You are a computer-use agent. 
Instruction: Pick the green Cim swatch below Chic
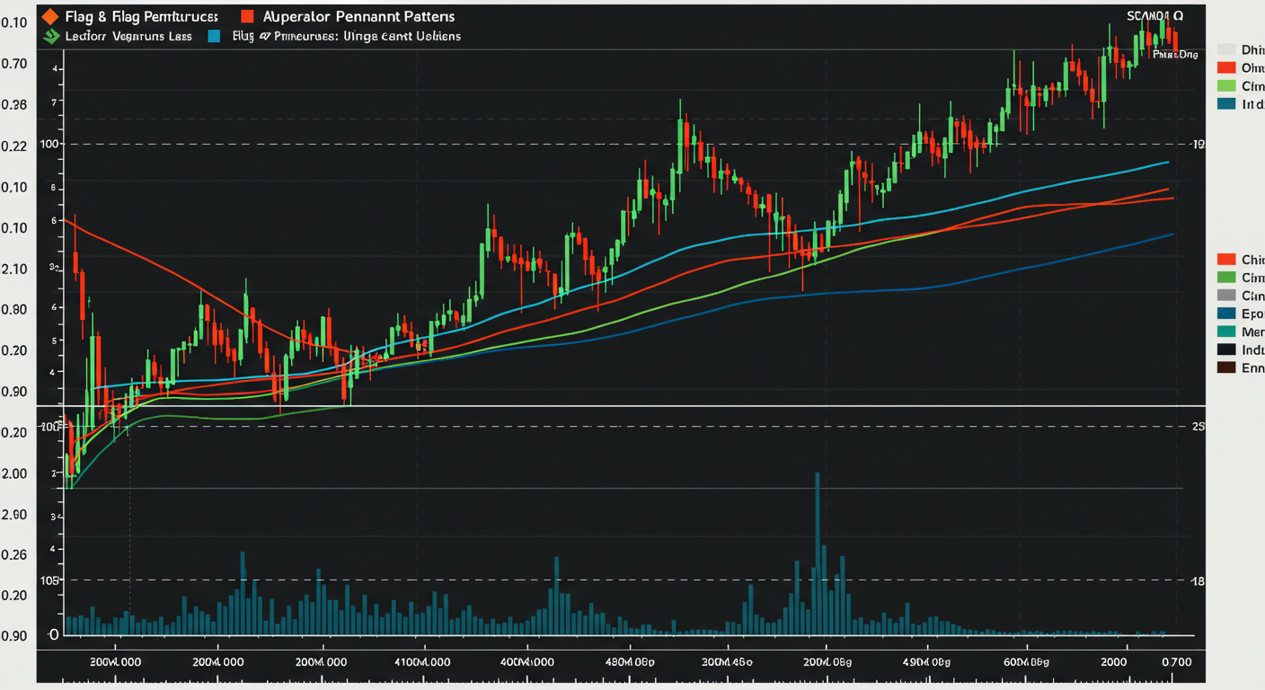pos(1225,277)
